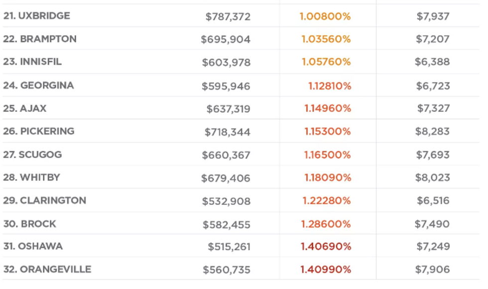The width and height of the screenshot is (488, 289).
Task: Click Whitby's tax amount $8,023
Action: [433, 178]
